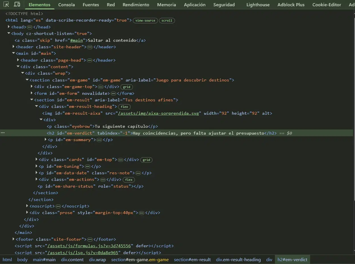Open the Rendimiento tab

click(x=136, y=5)
